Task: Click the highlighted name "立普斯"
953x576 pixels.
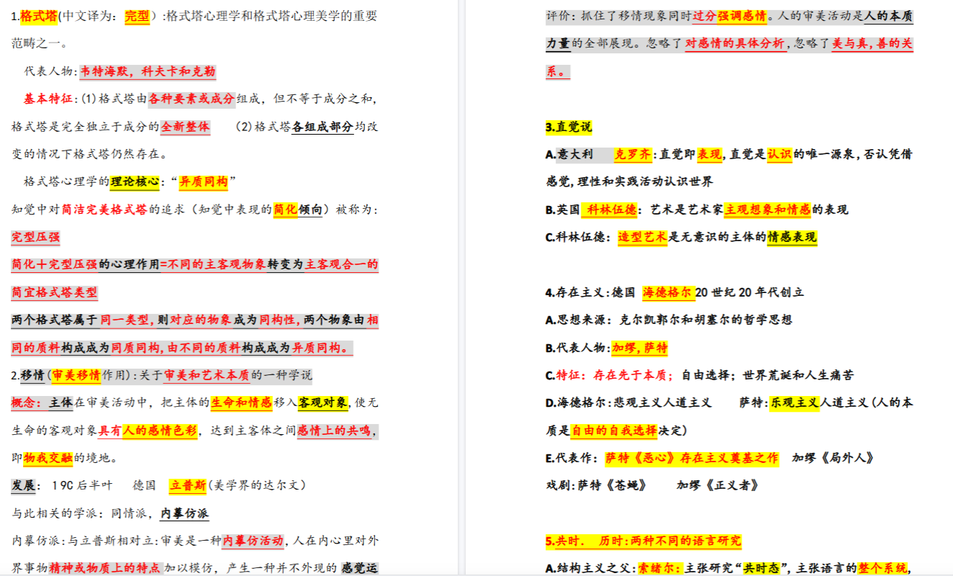Action: 187,485
